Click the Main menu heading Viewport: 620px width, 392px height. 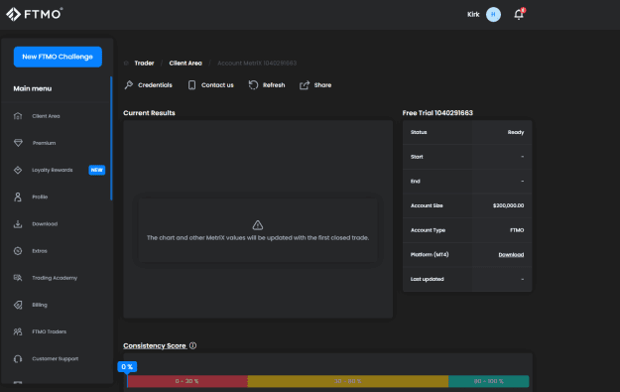33,88
